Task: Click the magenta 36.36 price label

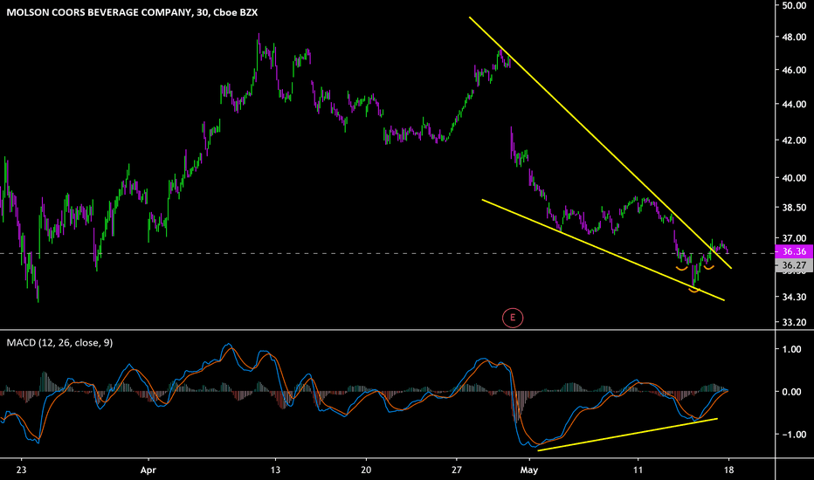Action: tap(794, 251)
